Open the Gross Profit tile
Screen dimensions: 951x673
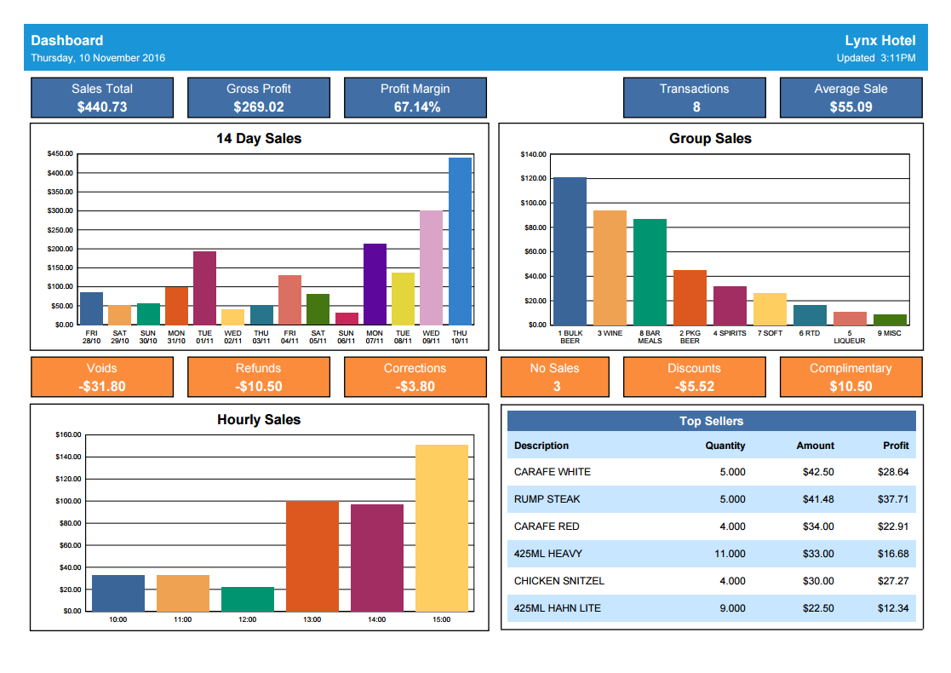259,98
